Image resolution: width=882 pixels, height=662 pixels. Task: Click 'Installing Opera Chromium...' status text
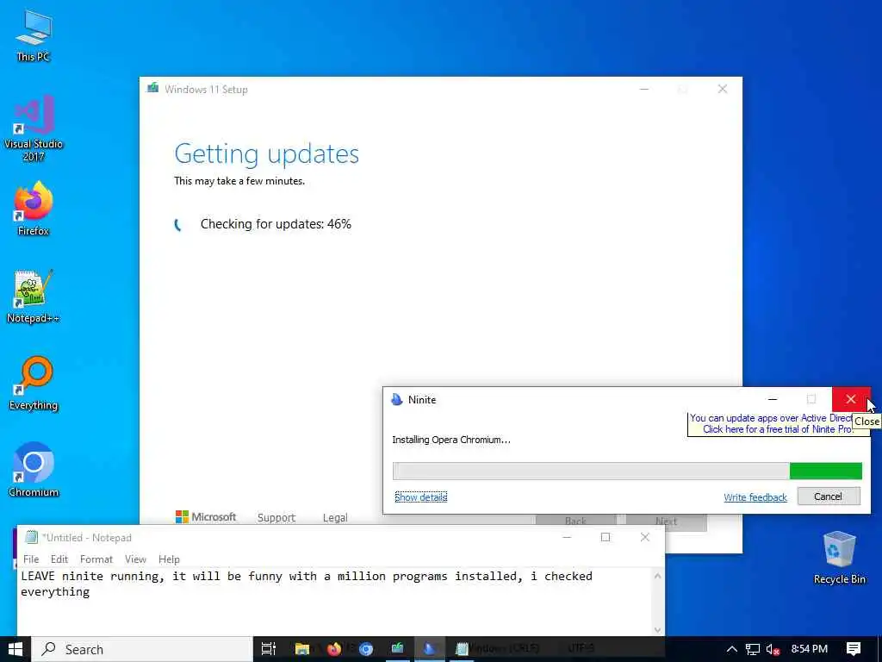click(451, 440)
